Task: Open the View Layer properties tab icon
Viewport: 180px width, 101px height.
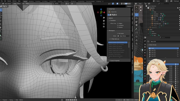Action: coord(145,50)
